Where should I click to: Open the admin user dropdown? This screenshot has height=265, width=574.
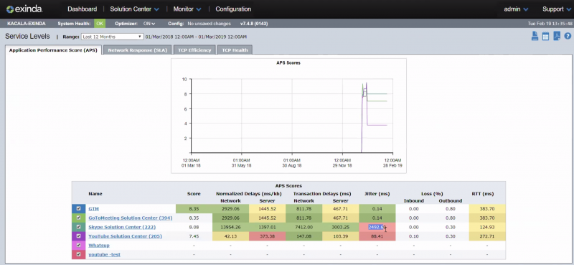[x=516, y=9]
